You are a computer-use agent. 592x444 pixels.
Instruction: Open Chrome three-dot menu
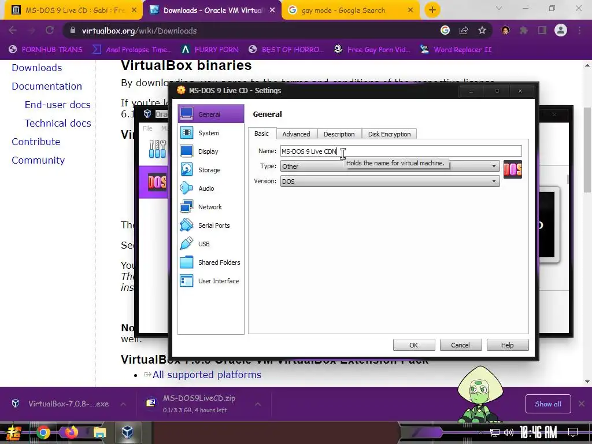click(579, 31)
